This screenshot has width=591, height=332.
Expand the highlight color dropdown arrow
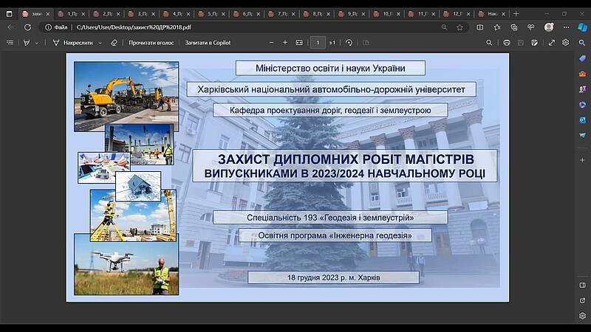(36, 44)
